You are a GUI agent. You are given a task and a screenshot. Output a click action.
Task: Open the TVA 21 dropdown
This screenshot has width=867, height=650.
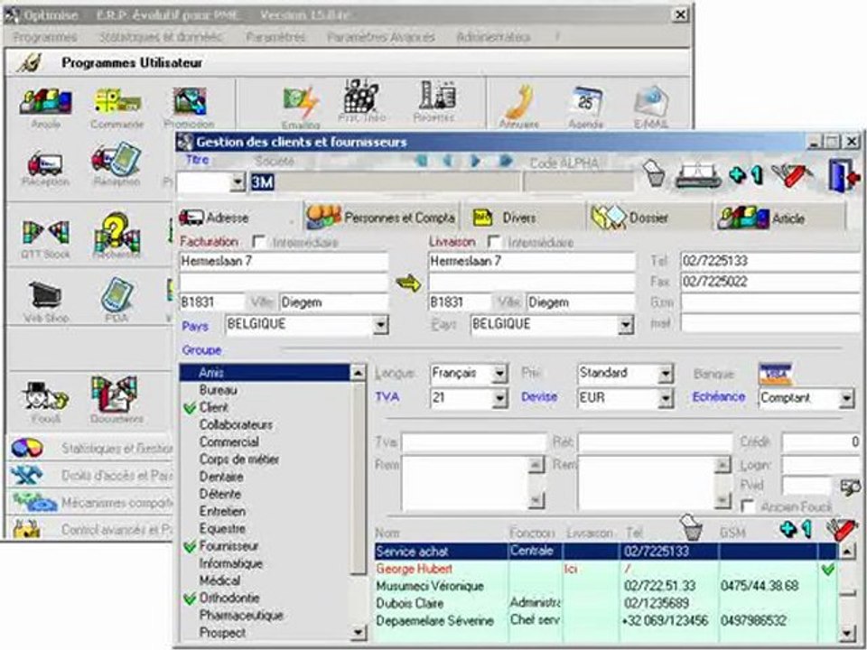(499, 398)
